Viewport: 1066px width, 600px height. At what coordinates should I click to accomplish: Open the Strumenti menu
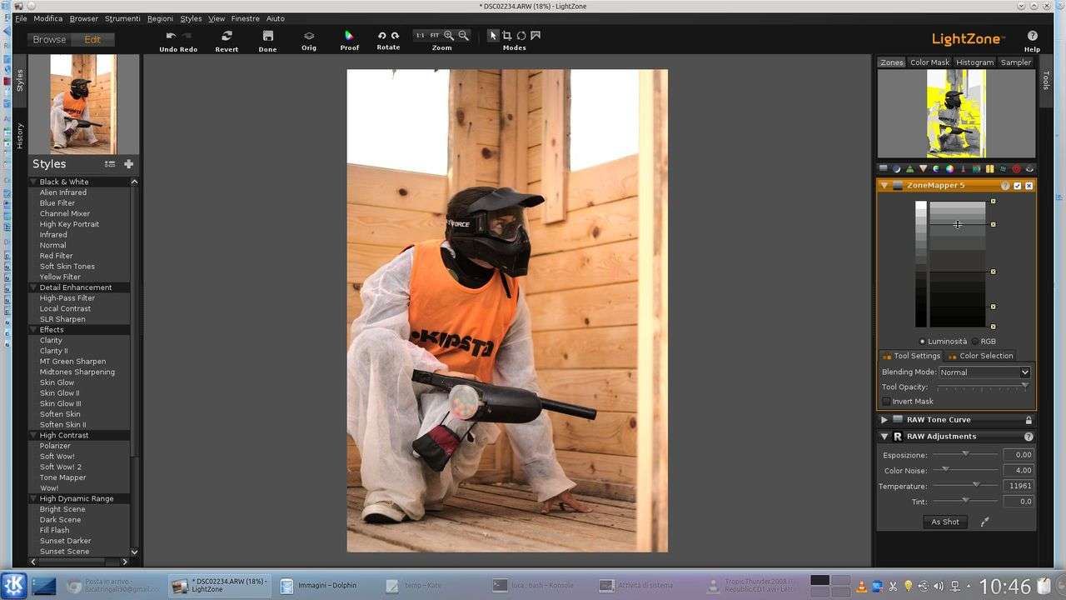click(122, 18)
